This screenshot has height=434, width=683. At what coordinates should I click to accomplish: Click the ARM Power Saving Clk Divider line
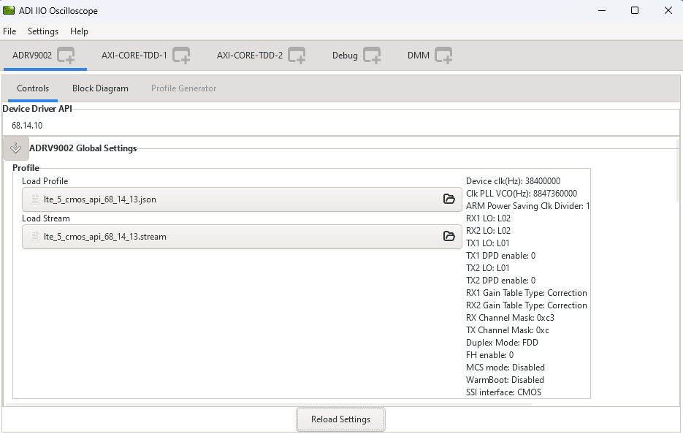(x=527, y=205)
